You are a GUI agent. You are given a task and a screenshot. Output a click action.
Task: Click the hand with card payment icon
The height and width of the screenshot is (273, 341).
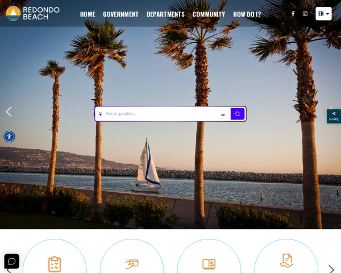click(132, 264)
